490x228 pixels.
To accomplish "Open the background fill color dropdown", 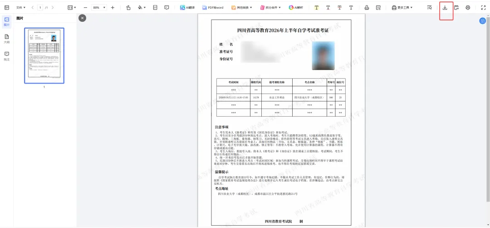I will coord(142,8).
